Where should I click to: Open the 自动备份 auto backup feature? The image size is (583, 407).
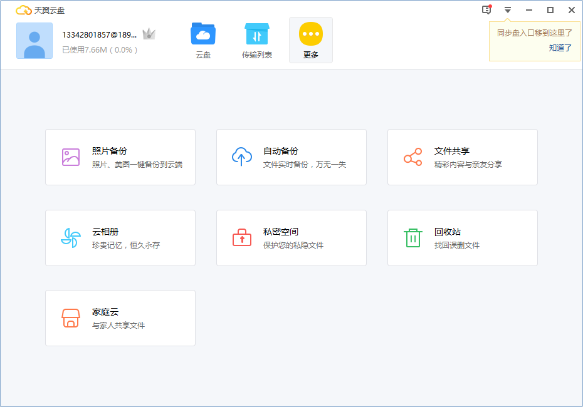(x=291, y=157)
